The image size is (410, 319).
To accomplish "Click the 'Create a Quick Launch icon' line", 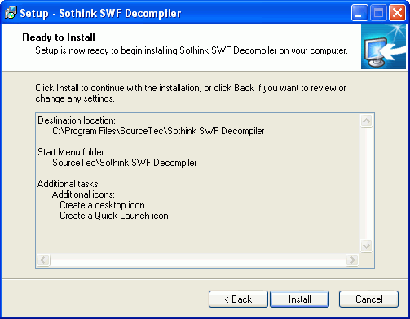I will click(x=114, y=216).
